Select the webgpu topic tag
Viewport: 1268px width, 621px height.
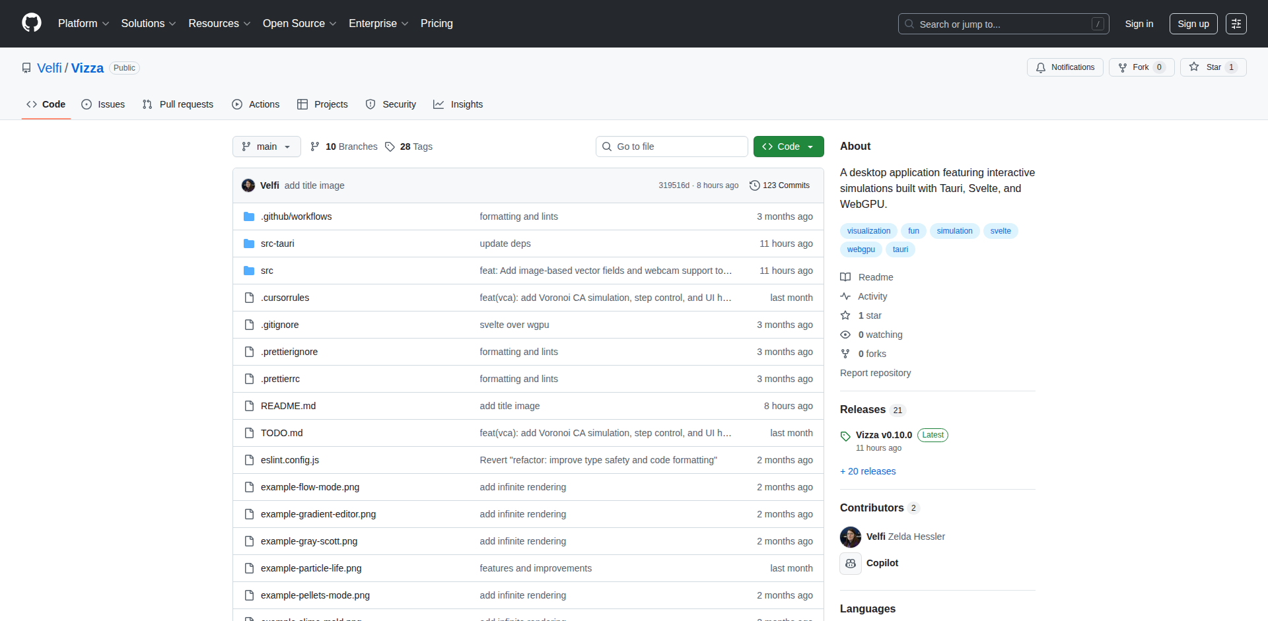pos(861,249)
